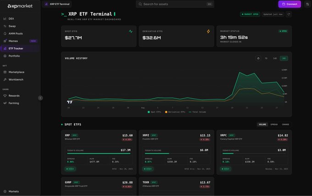The height and width of the screenshot is (196, 312).
Task: Select the 30D chart range
Action: pyautogui.click(x=284, y=58)
